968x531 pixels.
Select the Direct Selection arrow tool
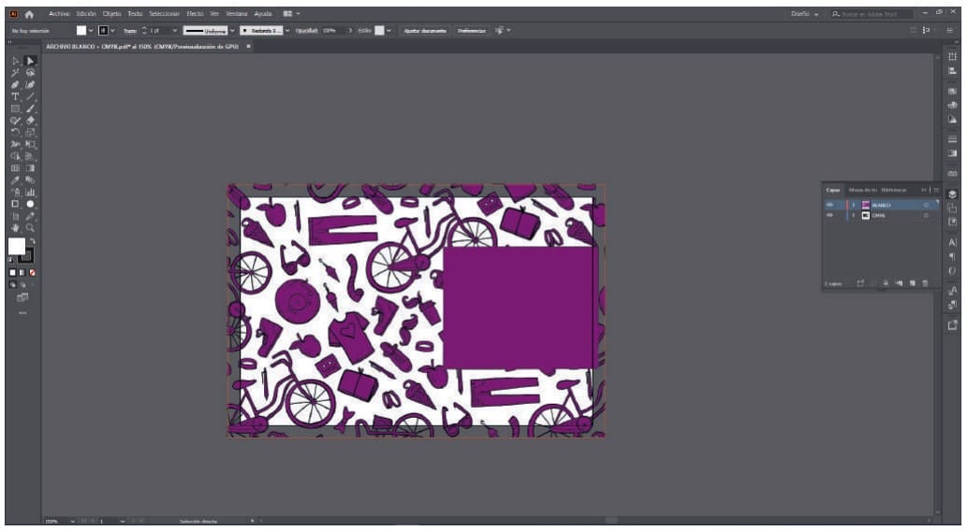click(30, 61)
